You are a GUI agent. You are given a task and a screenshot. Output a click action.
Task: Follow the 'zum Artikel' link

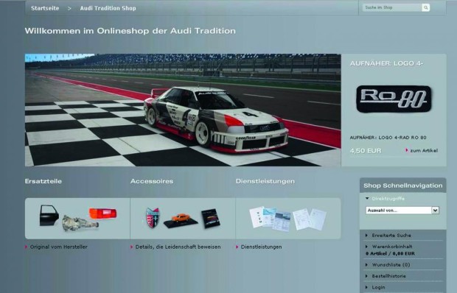pyautogui.click(x=424, y=150)
